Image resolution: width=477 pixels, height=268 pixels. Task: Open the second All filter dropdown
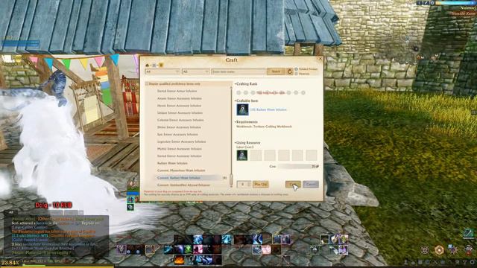(x=195, y=71)
